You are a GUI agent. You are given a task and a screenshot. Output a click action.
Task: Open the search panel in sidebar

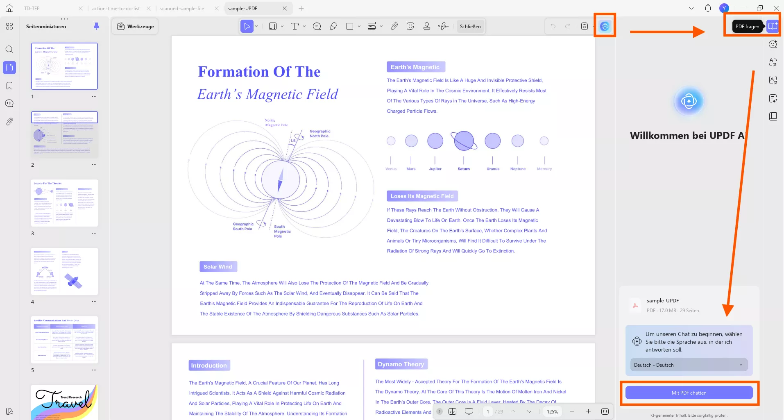(9, 50)
